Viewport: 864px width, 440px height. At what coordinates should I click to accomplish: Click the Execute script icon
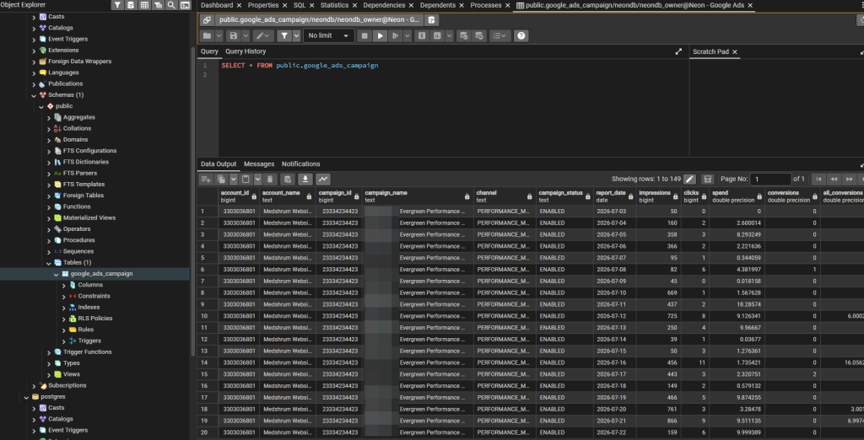[x=395, y=35]
